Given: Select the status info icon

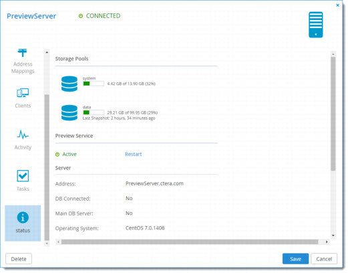Looking at the screenshot, I should pos(23,217).
